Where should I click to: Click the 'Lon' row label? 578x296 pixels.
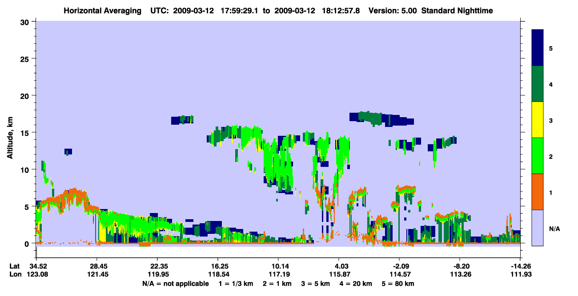(15, 274)
